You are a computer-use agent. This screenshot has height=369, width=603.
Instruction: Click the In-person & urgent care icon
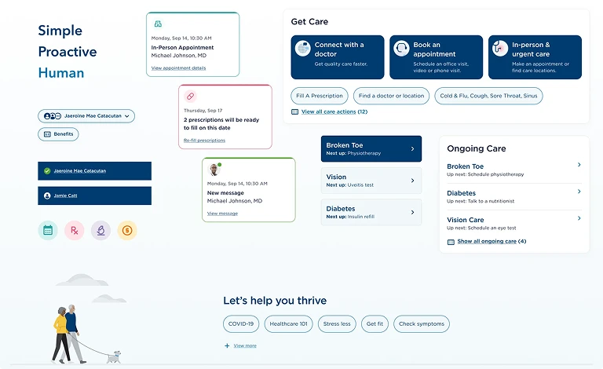point(500,49)
